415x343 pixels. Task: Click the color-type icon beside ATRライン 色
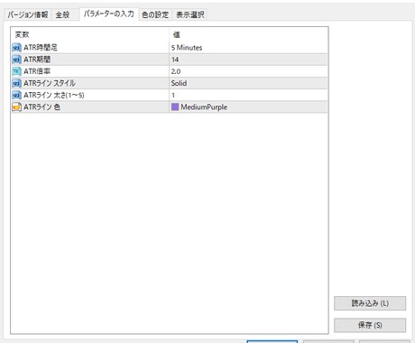(x=16, y=107)
